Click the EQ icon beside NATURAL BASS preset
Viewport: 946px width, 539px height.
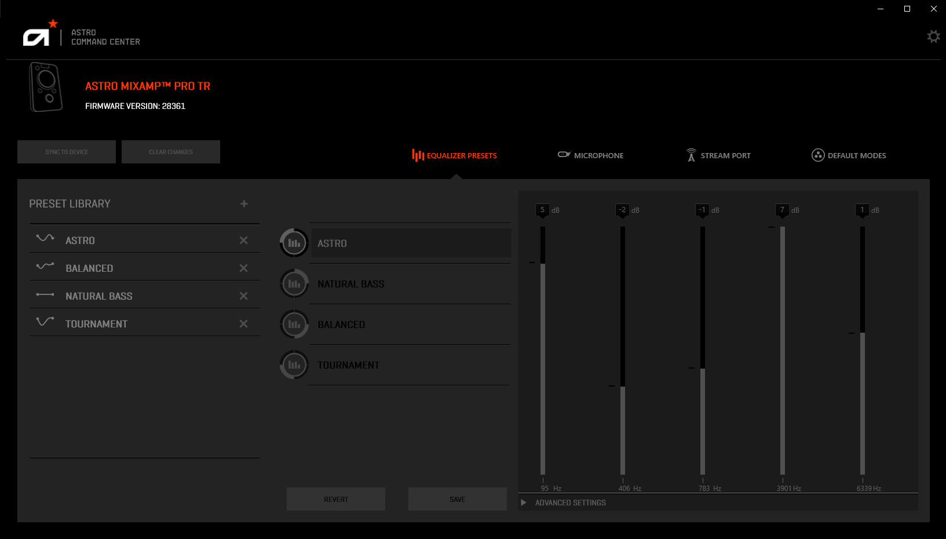(294, 283)
